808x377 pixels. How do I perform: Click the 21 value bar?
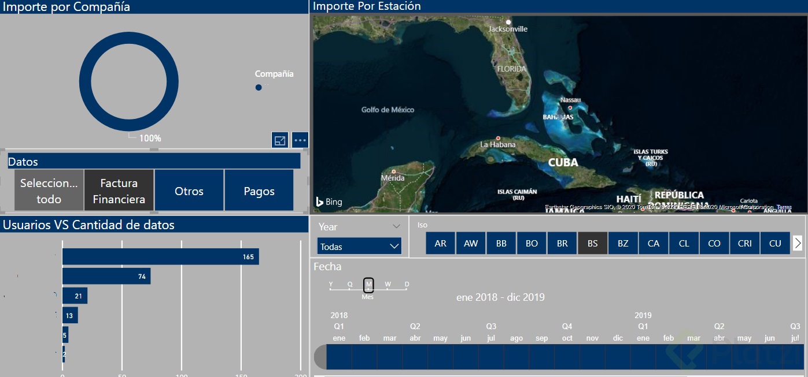click(75, 296)
